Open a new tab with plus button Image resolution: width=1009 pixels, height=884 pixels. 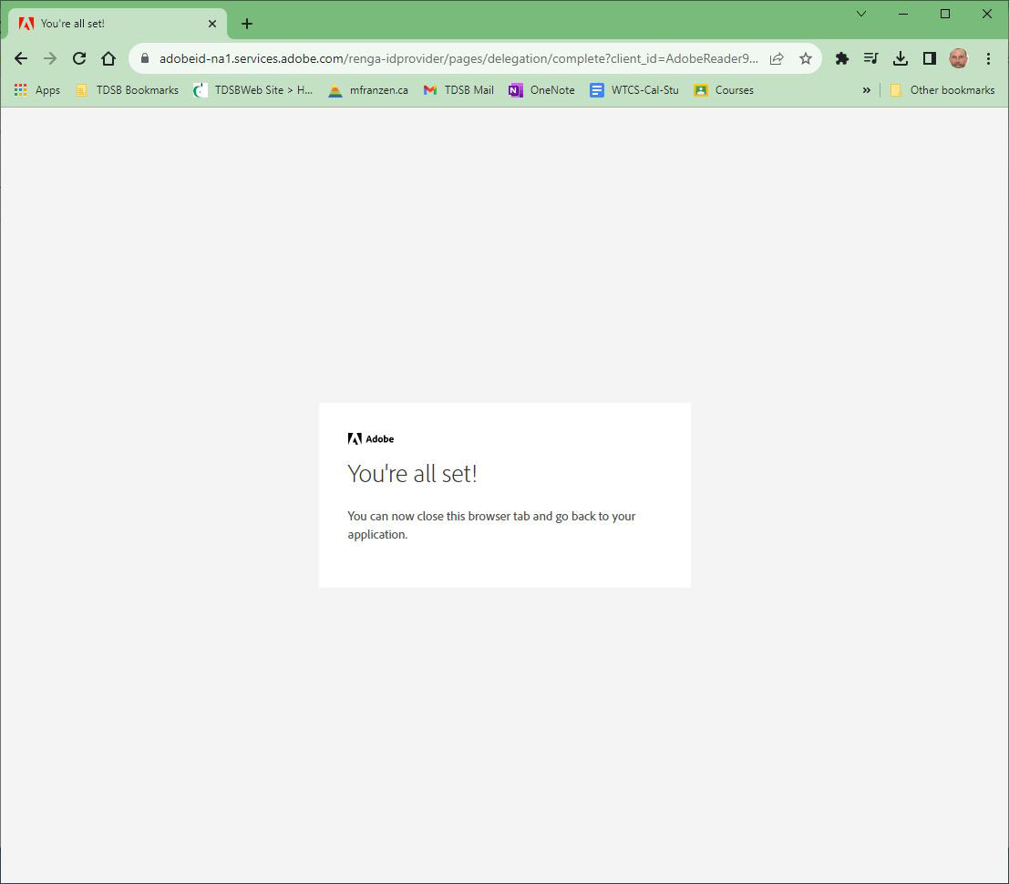pos(247,24)
